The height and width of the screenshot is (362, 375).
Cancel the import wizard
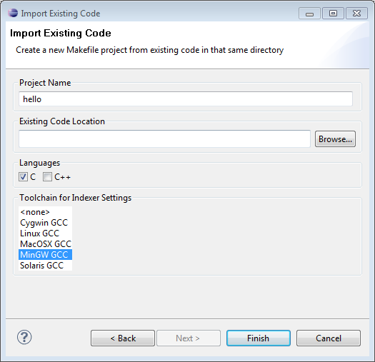point(329,338)
